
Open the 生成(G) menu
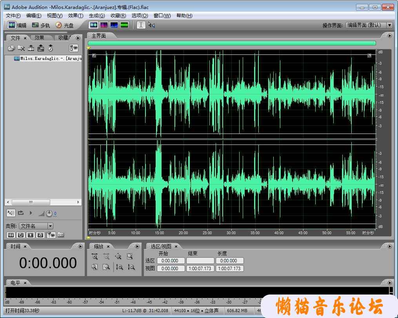tap(97, 16)
